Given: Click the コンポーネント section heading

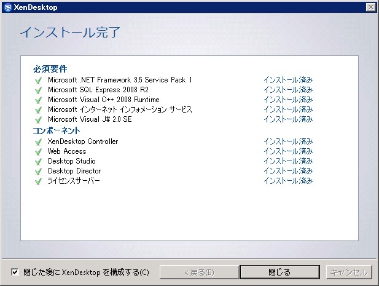Looking at the screenshot, I should (57, 131).
